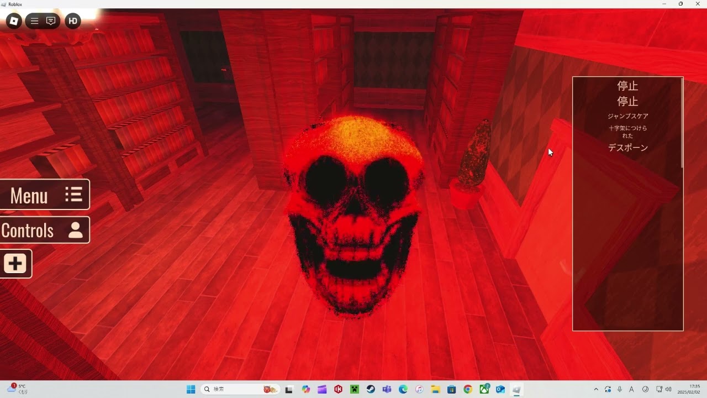Click the active Roblox taskbar icon
Viewport: 707px width, 398px height.
point(516,389)
